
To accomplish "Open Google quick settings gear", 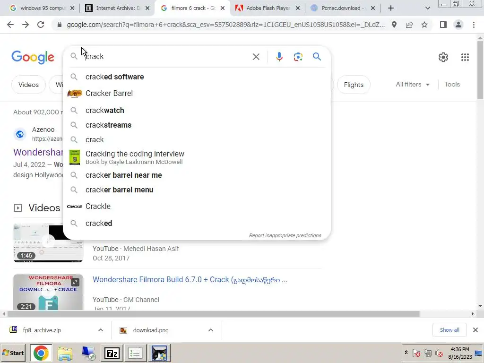I will click(x=443, y=57).
